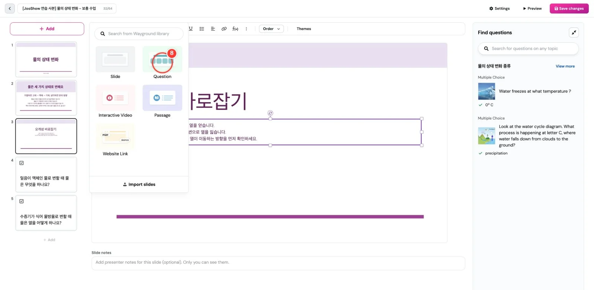594x290 pixels.
Task: Open the iceberg image thumbnail
Action: click(x=486, y=91)
